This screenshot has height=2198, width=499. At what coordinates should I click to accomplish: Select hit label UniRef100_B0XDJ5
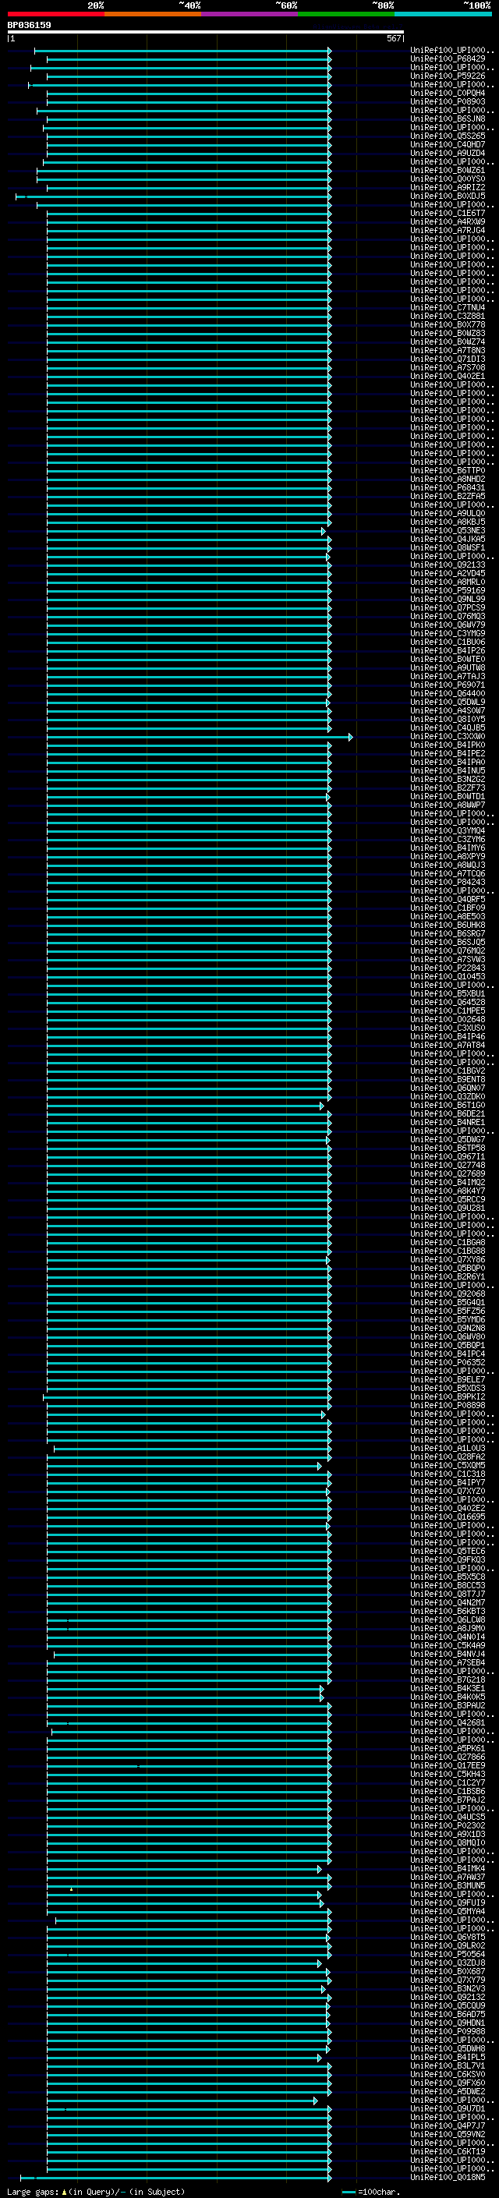[448, 196]
